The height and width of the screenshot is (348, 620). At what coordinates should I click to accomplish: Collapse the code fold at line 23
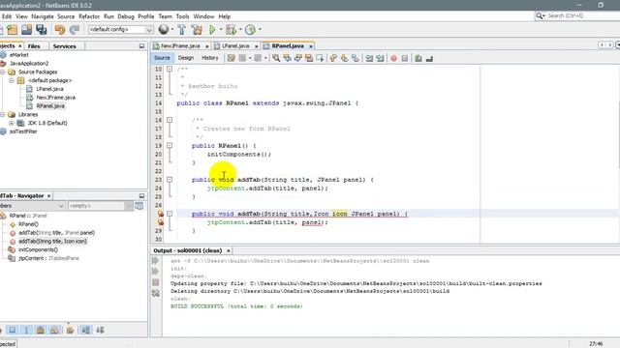(x=170, y=180)
